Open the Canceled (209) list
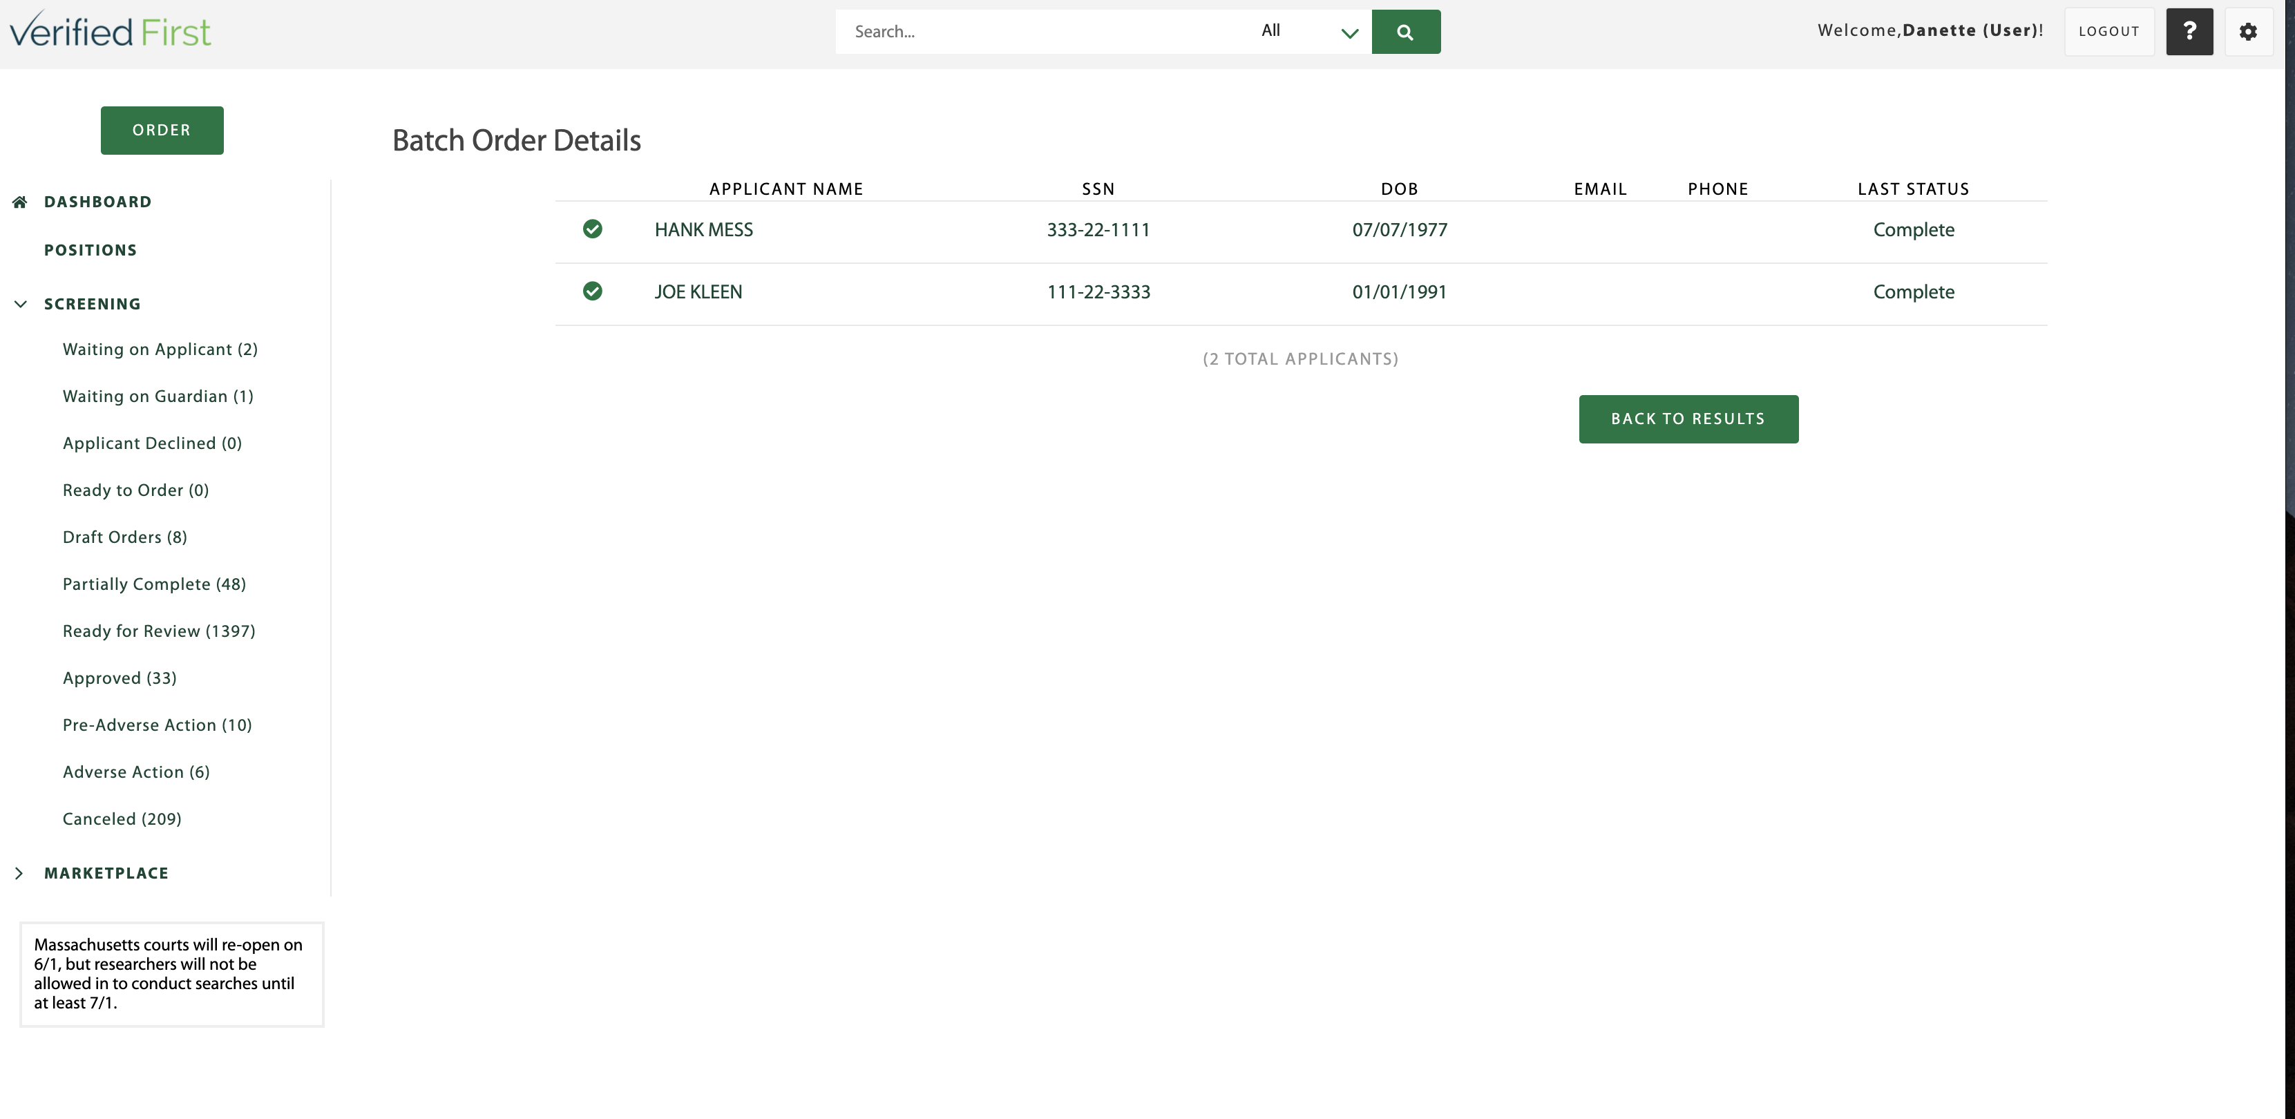The height and width of the screenshot is (1119, 2295). [121, 818]
